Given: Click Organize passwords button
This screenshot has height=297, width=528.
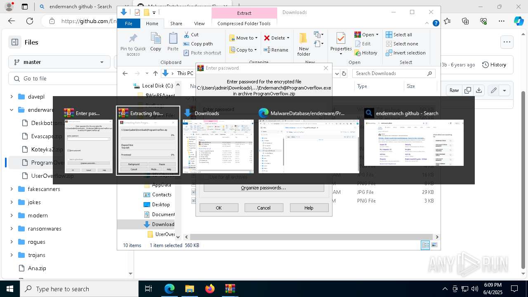Looking at the screenshot, I should coord(264,188).
